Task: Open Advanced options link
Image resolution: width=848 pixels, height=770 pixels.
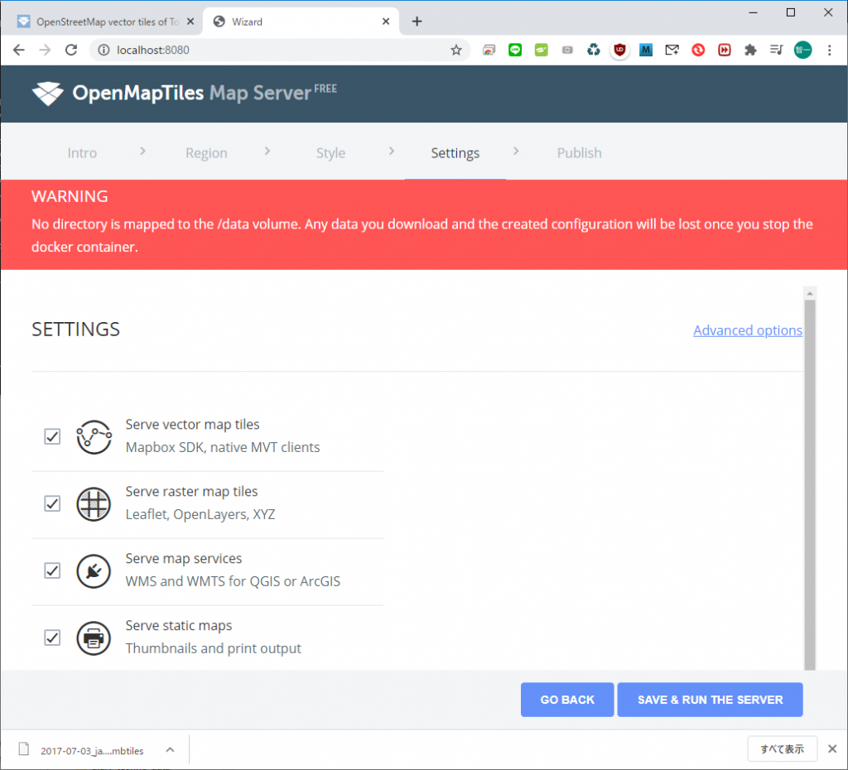Action: 747,330
